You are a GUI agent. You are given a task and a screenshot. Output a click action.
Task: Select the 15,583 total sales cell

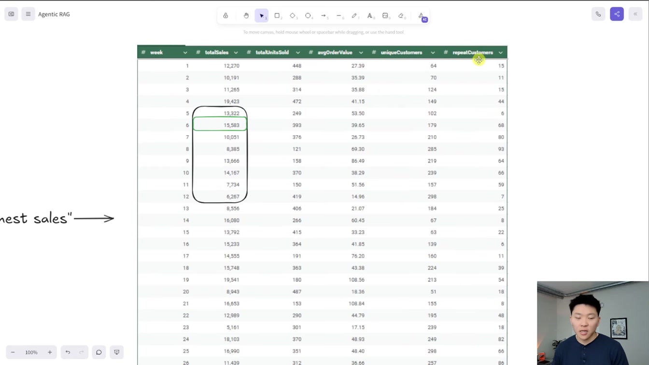click(x=231, y=125)
